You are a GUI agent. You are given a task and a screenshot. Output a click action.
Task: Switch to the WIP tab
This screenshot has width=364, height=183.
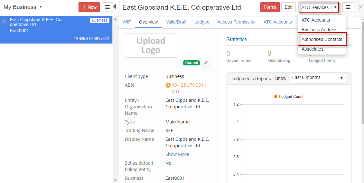127,22
